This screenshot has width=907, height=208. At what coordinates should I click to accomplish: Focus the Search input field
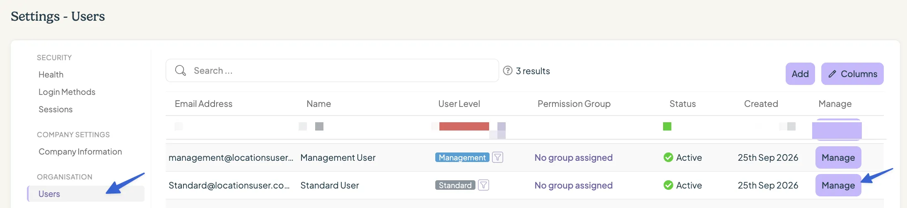(332, 70)
